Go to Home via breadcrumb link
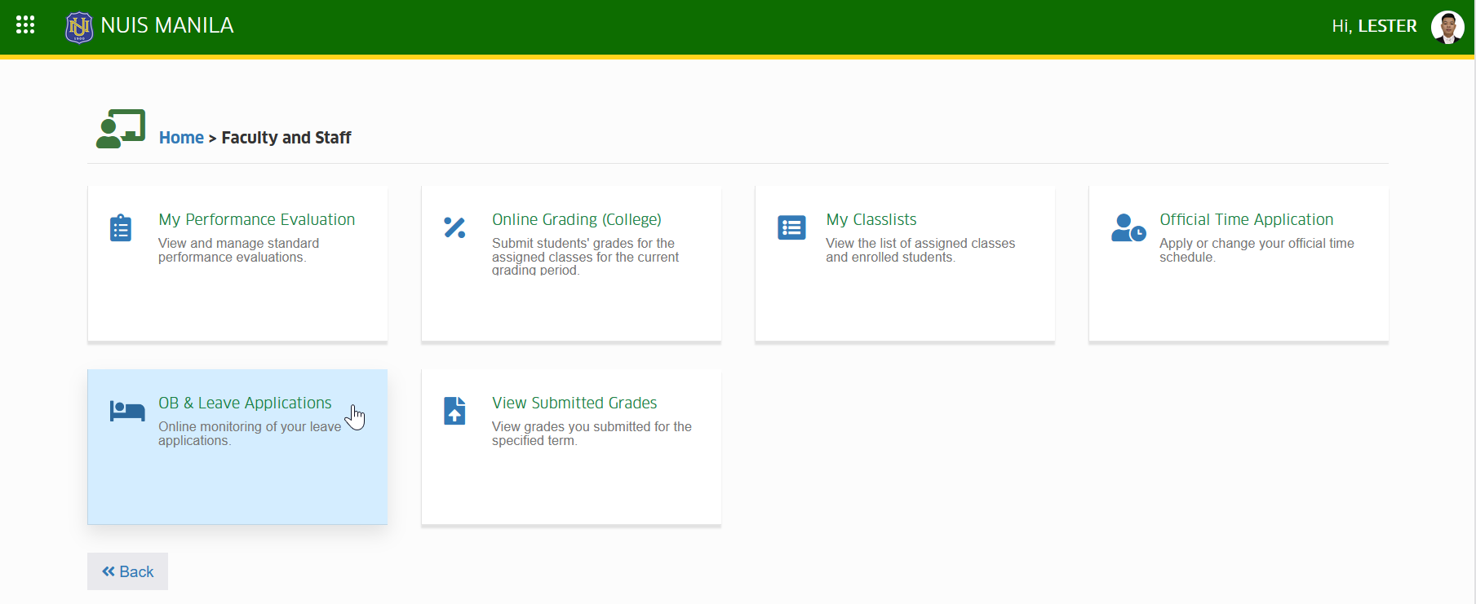Screen dimensions: 1476x604 (181, 138)
